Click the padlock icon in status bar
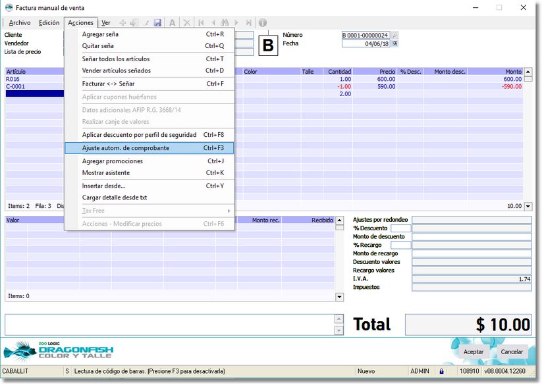The width and height of the screenshot is (542, 385). tap(441, 372)
